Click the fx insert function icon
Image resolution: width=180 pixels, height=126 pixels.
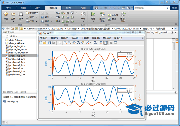tap(68, 13)
